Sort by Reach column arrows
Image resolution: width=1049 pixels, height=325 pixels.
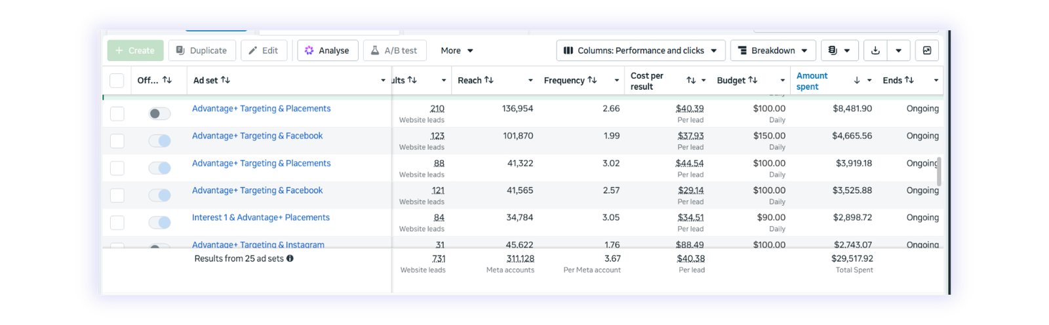click(x=489, y=80)
